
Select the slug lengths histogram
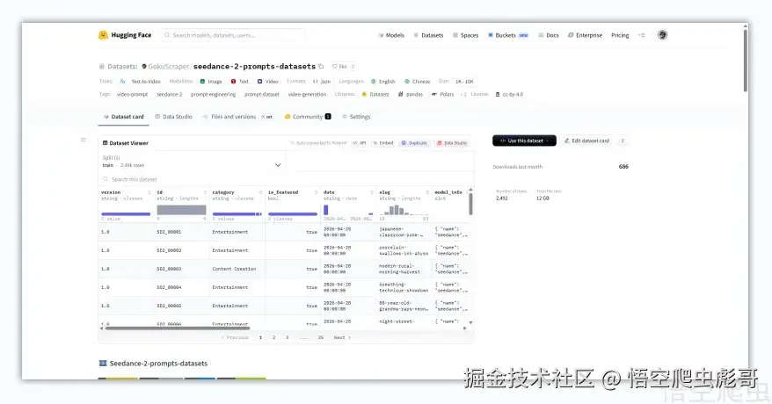pyautogui.click(x=404, y=211)
